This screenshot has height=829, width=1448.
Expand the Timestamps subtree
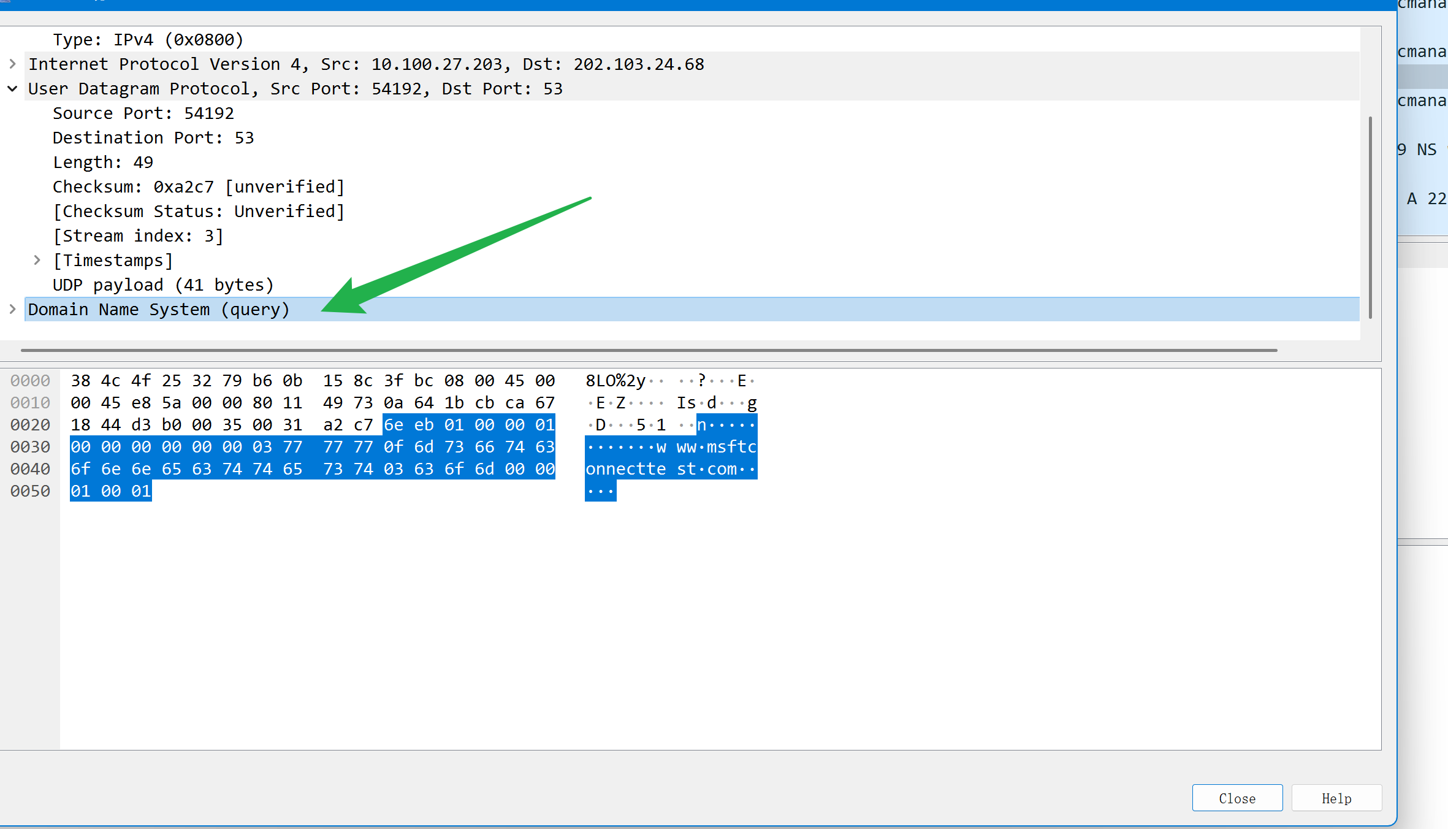coord(37,260)
